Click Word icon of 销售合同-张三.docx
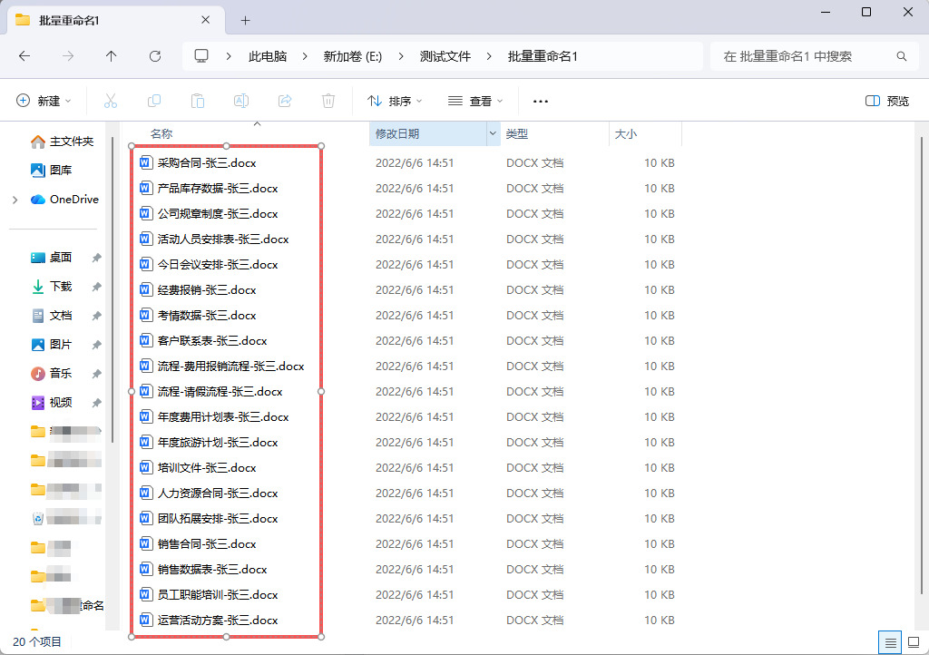Screen dimensions: 929x655 click(146, 543)
